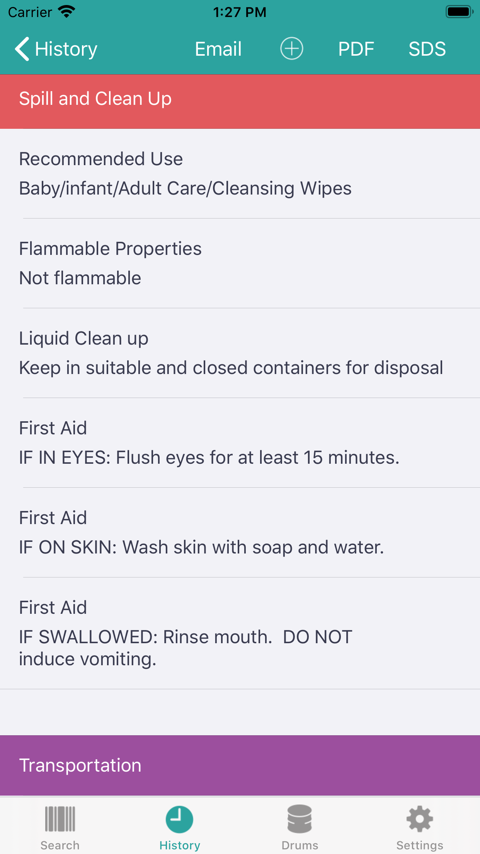Go back to History list label

click(x=66, y=49)
